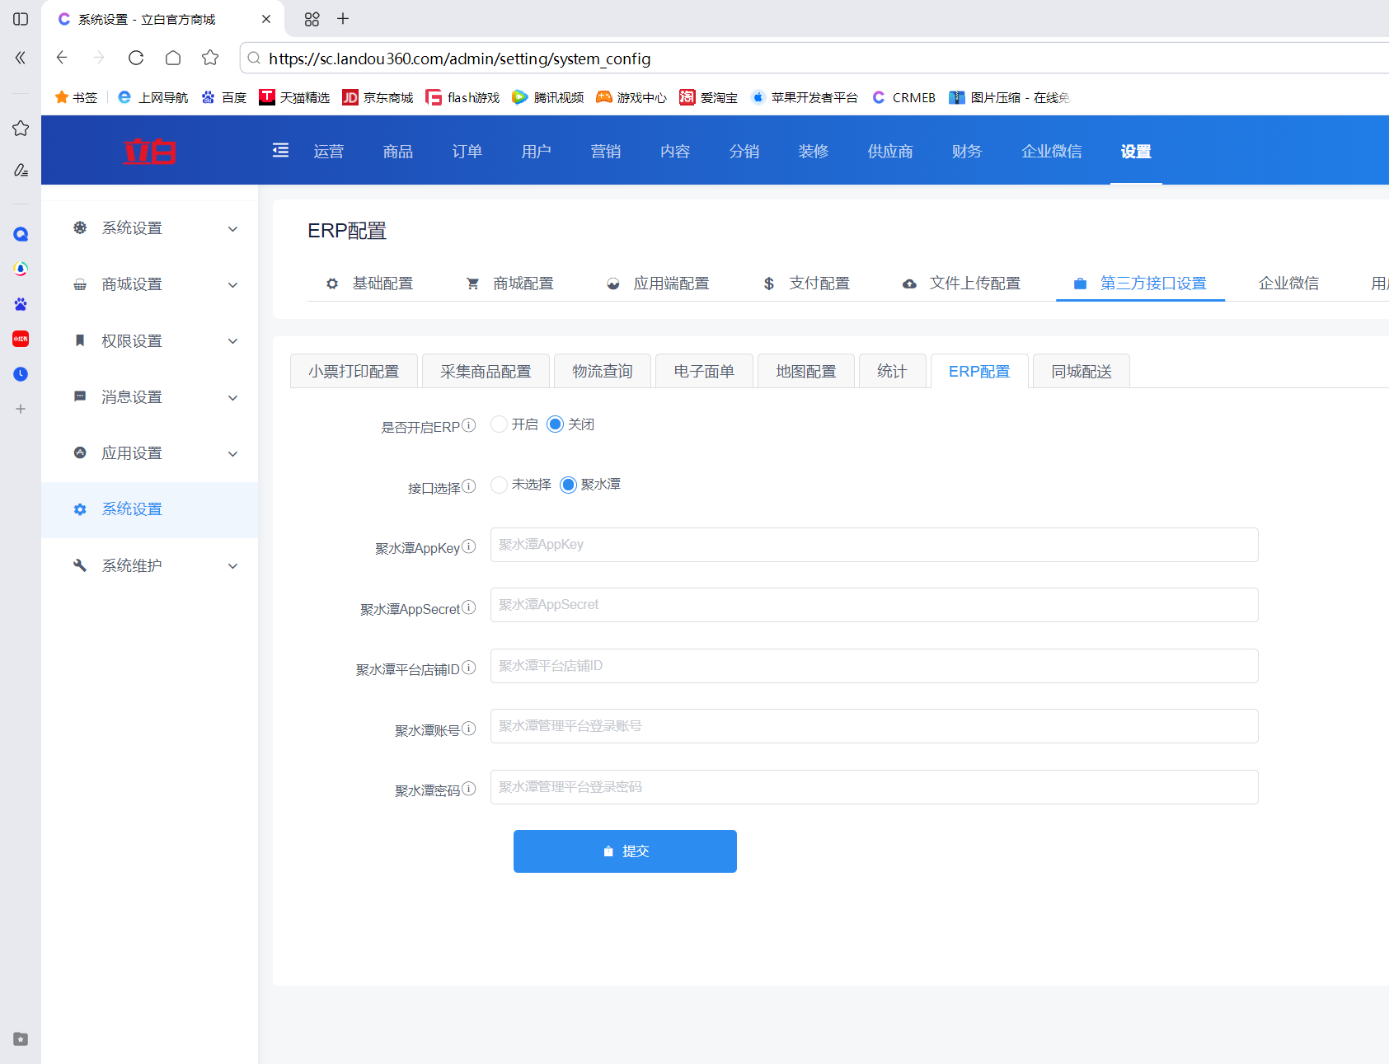Click the info icon next to 聚水潭AppKey

(469, 546)
